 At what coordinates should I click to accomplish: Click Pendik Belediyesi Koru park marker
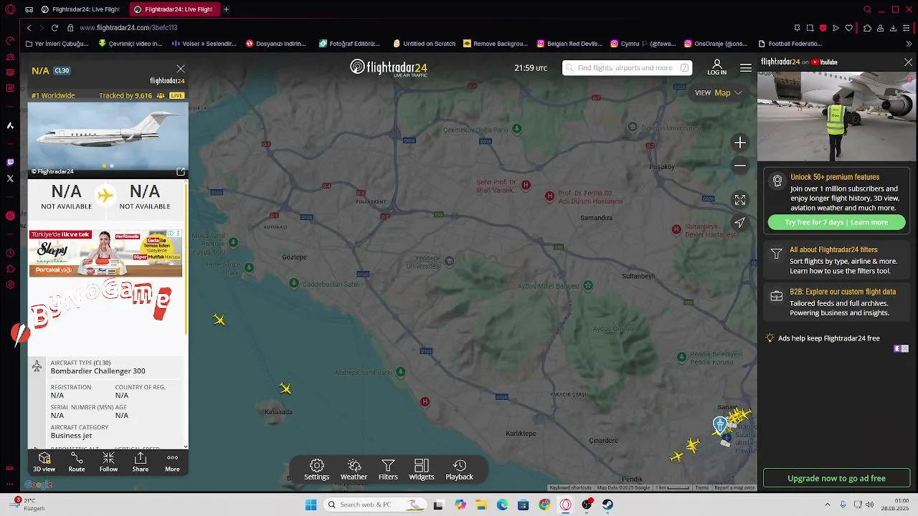coord(682,356)
